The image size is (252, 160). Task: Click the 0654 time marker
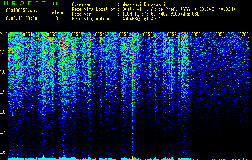(100, 34)
